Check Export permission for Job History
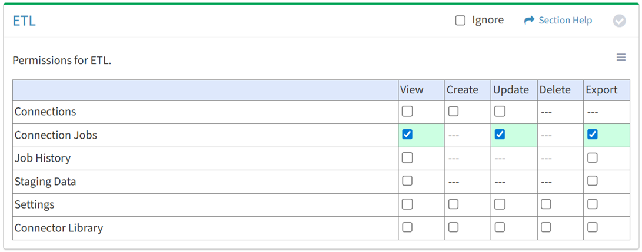Image resolution: width=642 pixels, height=252 pixels. (x=593, y=157)
